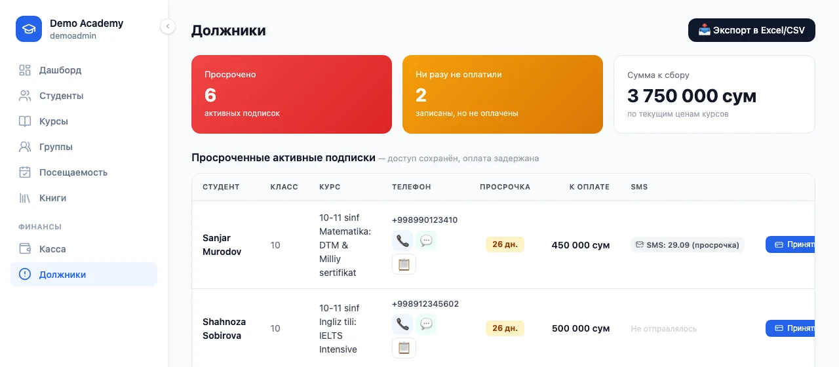Open the Посещаемость page
839x367 pixels.
(x=84, y=172)
